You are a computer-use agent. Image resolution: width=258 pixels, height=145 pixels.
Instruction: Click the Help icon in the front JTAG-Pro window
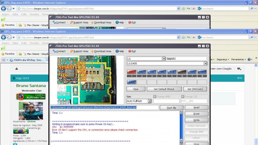click(117, 51)
